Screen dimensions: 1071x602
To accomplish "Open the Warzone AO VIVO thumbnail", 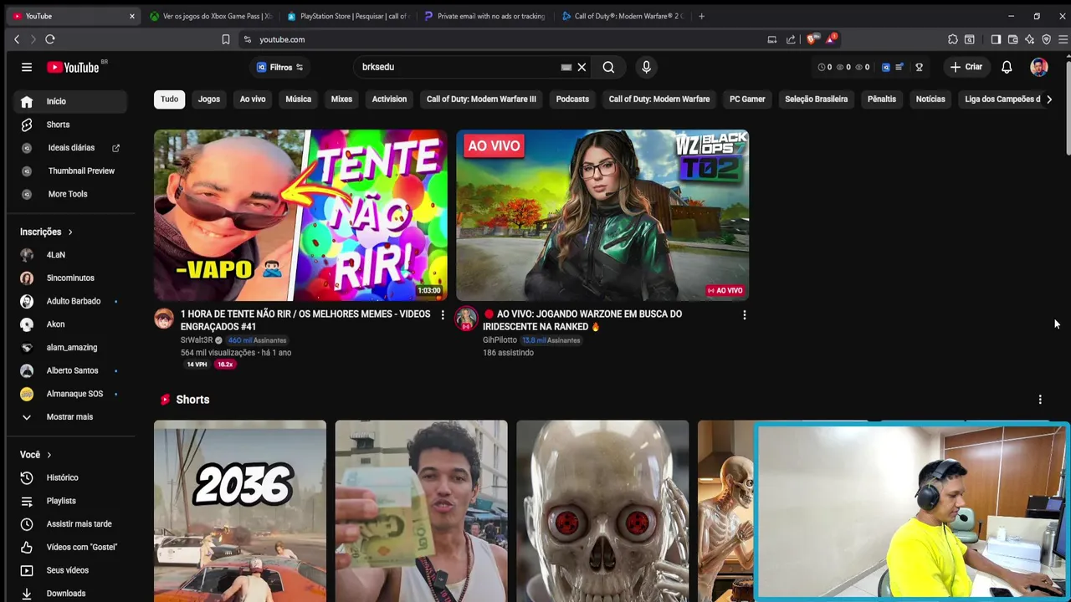I will coord(602,215).
